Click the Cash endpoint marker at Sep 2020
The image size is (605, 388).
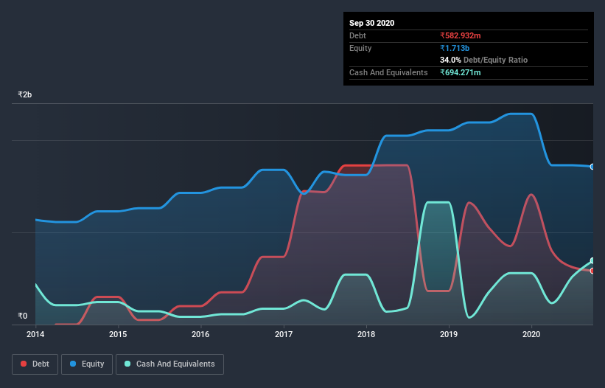coord(592,260)
